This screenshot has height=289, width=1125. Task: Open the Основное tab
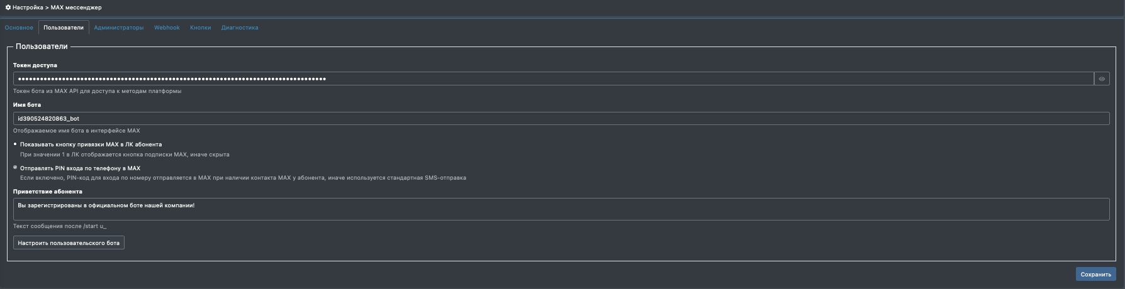click(19, 28)
